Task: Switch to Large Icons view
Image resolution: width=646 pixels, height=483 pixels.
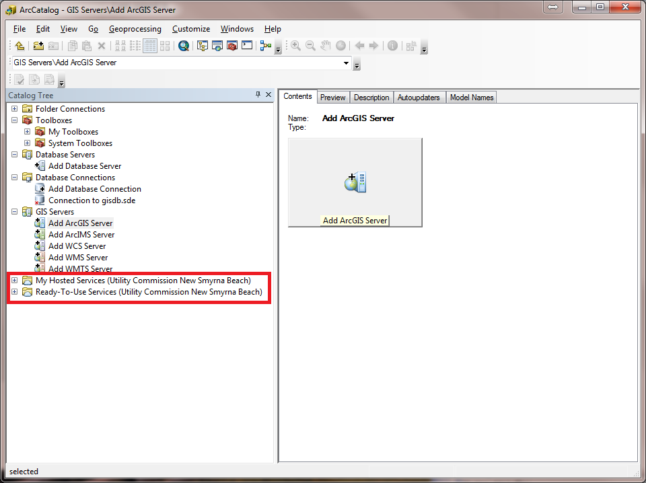Action: pos(120,46)
